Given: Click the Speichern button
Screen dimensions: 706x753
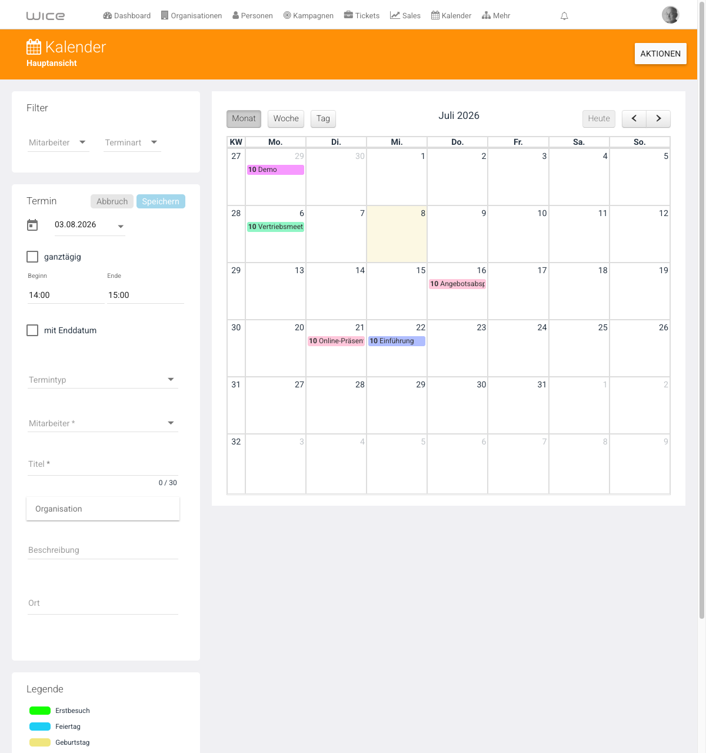Looking at the screenshot, I should tap(161, 201).
